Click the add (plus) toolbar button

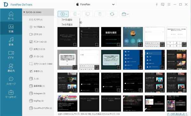63,14
